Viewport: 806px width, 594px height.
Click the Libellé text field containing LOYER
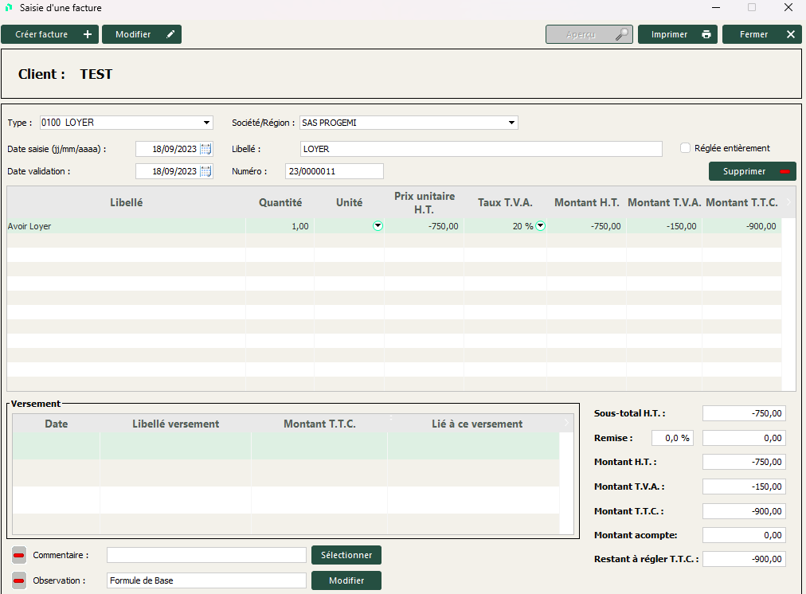click(480, 149)
